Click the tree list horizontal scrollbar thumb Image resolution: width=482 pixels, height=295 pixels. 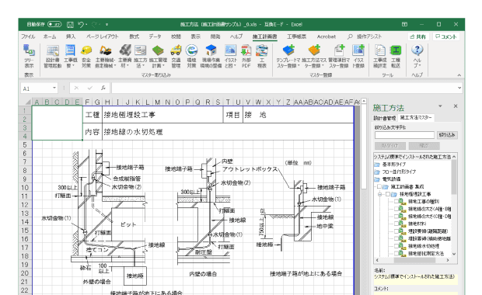(x=414, y=260)
